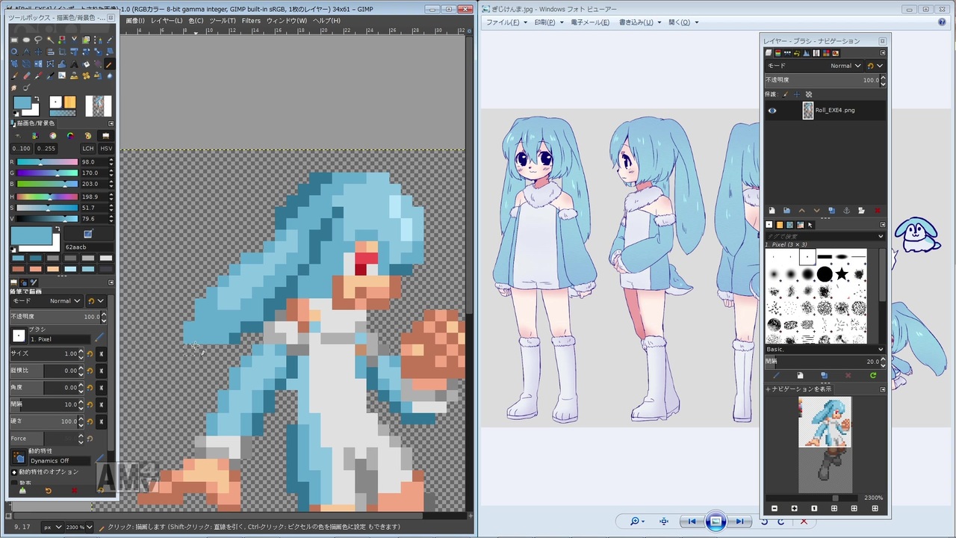Click the color picker eyedropper beside hex field
The width and height of the screenshot is (956, 538).
87,235
